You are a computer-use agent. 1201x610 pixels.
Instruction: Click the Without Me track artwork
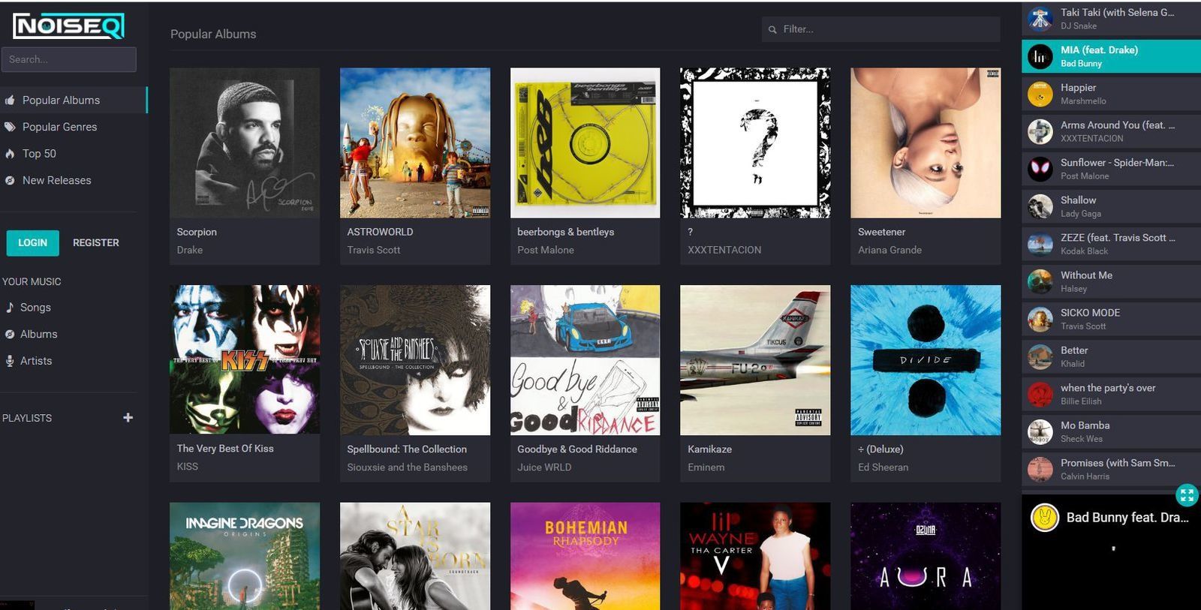1040,281
